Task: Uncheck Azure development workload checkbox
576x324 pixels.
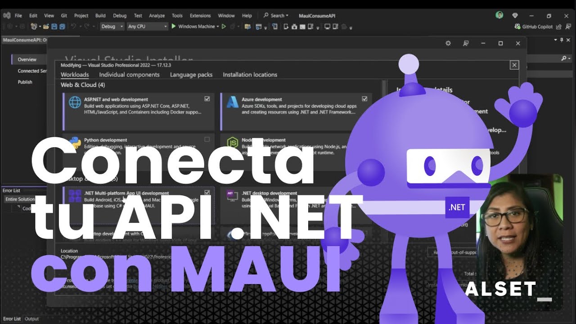Action: pyautogui.click(x=364, y=99)
